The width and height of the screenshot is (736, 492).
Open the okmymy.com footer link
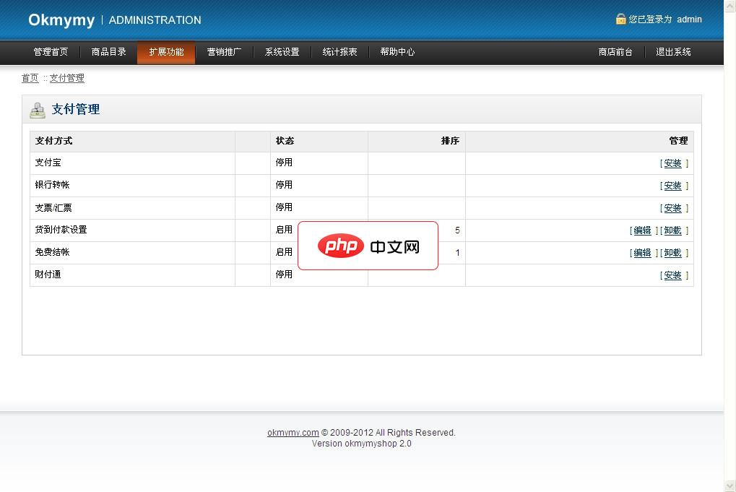tap(293, 433)
